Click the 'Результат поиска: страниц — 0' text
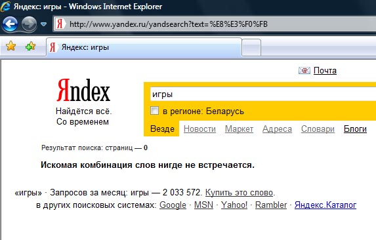This screenshot has height=240, width=376. [94, 148]
